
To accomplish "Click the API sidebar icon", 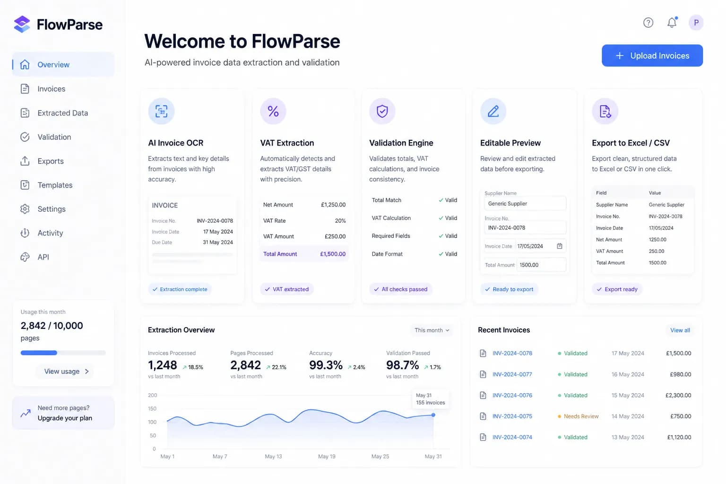I will tap(25, 257).
